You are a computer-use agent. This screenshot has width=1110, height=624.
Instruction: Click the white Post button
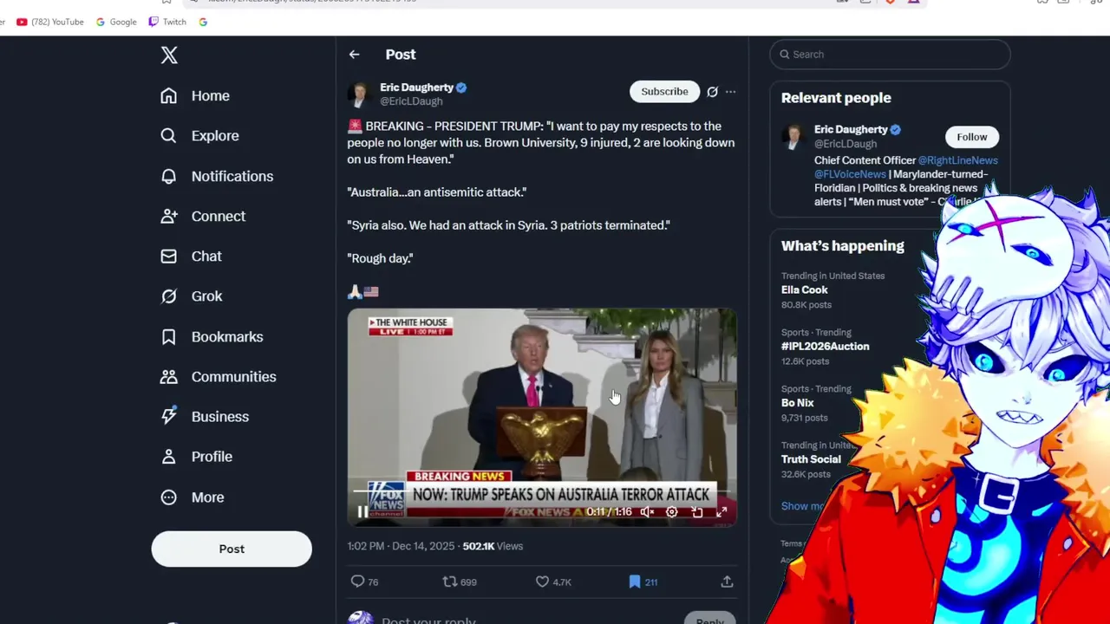[232, 549]
